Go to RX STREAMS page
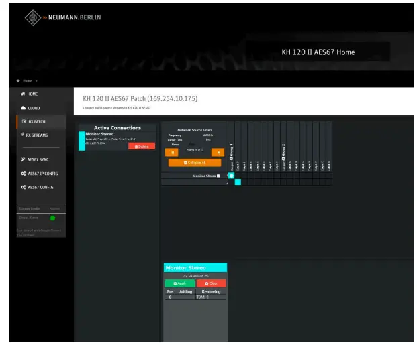Screen dimensions: 417x345 (x=36, y=135)
